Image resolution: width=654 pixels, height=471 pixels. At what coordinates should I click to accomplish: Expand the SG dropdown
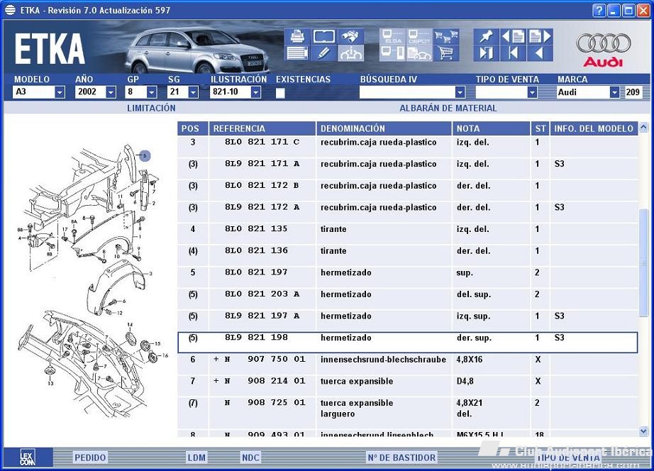(x=193, y=92)
